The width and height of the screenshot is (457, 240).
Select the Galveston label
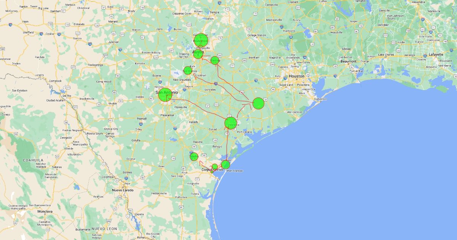click(x=320, y=99)
